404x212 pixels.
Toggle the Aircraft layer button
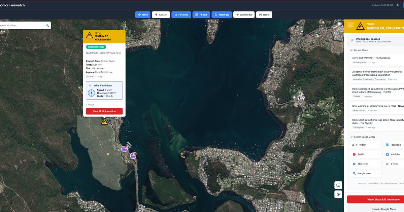click(x=161, y=15)
